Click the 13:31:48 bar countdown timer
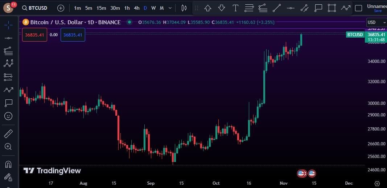387x188 pixels. pyautogui.click(x=376, y=40)
